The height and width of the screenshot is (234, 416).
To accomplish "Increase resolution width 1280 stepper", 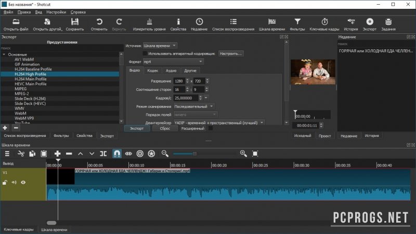I will (x=187, y=80).
